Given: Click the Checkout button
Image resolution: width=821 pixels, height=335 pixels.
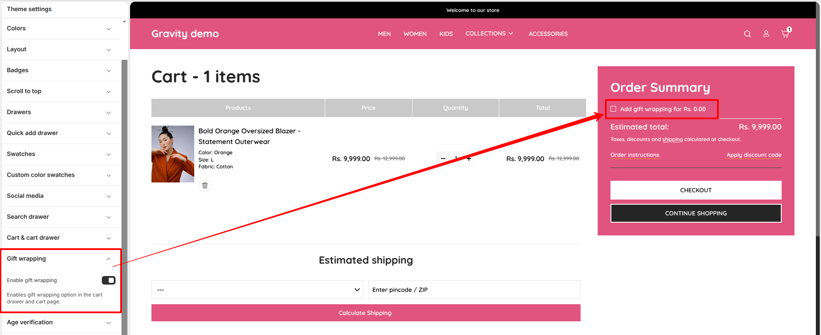Looking at the screenshot, I should coord(696,190).
